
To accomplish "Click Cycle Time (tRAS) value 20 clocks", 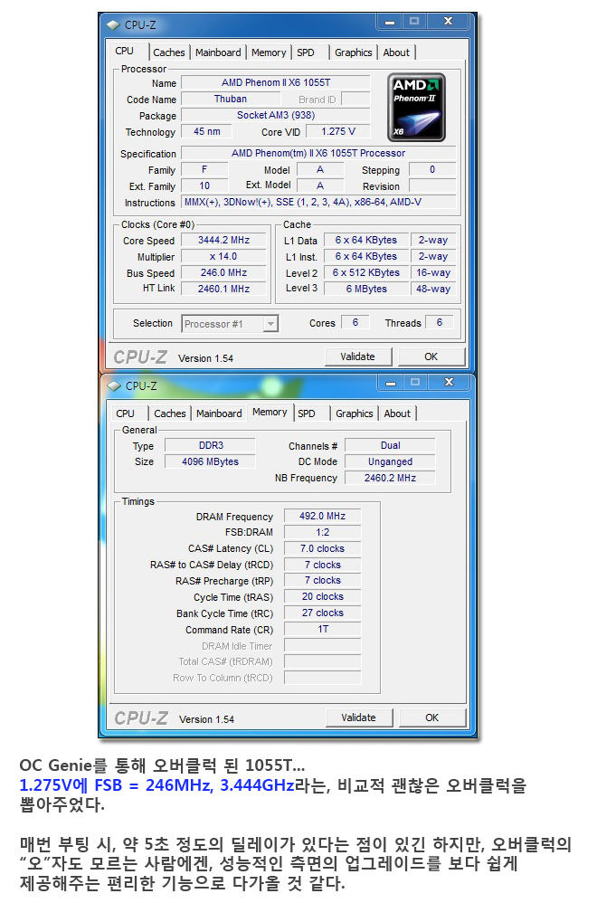I will (x=322, y=596).
